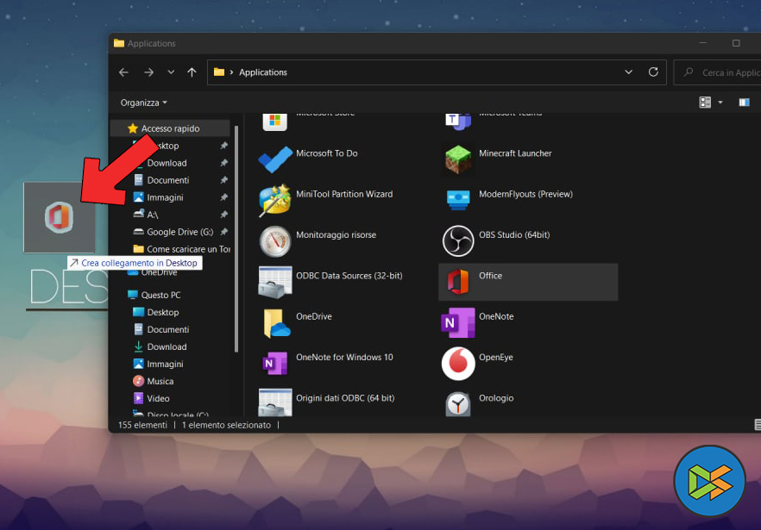The image size is (761, 530).
Task: Click the MiniTool Partition Wizard icon
Action: tap(275, 199)
